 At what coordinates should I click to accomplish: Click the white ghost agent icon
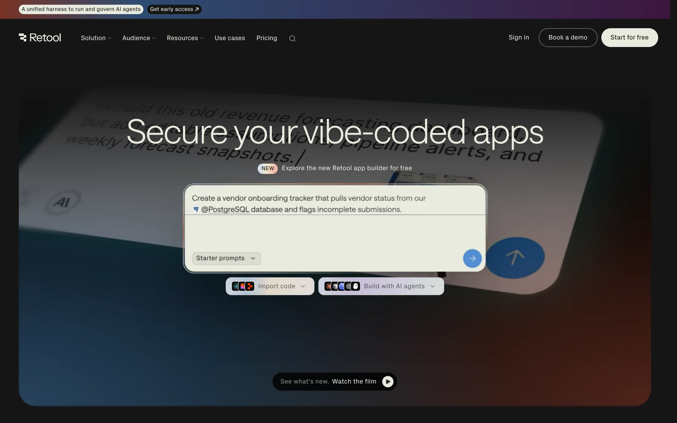[x=356, y=286]
